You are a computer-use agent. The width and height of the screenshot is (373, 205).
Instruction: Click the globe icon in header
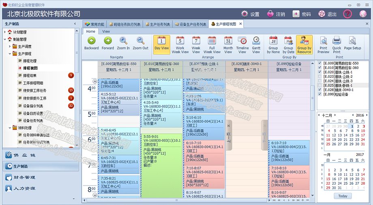[363, 14]
